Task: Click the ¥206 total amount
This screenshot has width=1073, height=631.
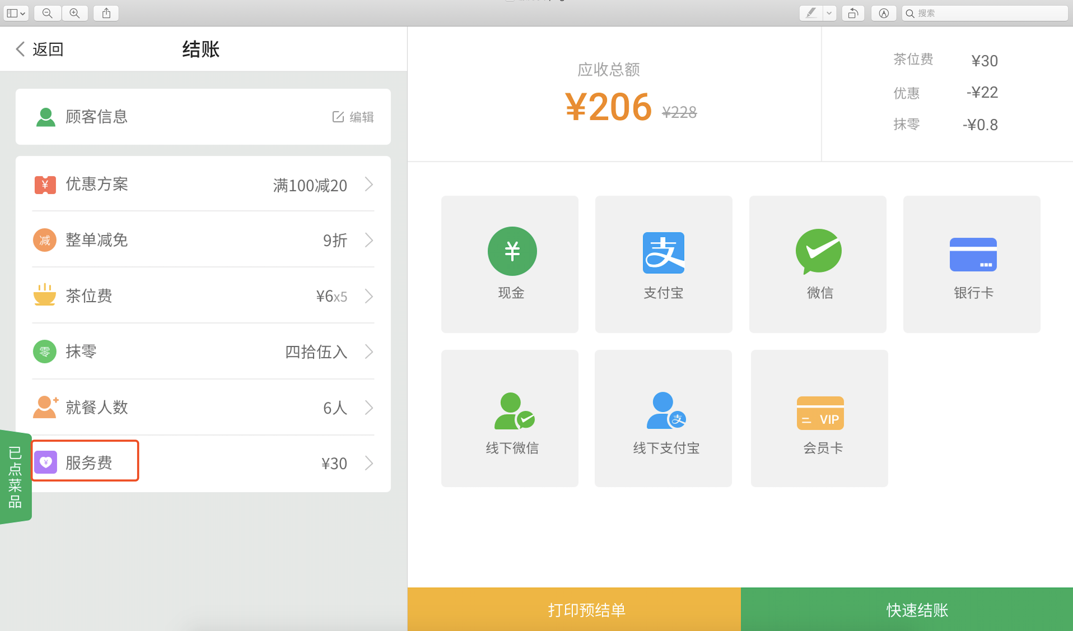Action: (608, 107)
